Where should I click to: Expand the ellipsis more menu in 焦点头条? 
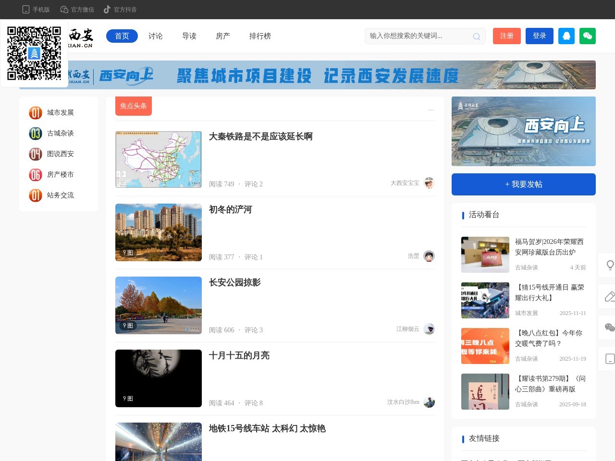(x=431, y=109)
